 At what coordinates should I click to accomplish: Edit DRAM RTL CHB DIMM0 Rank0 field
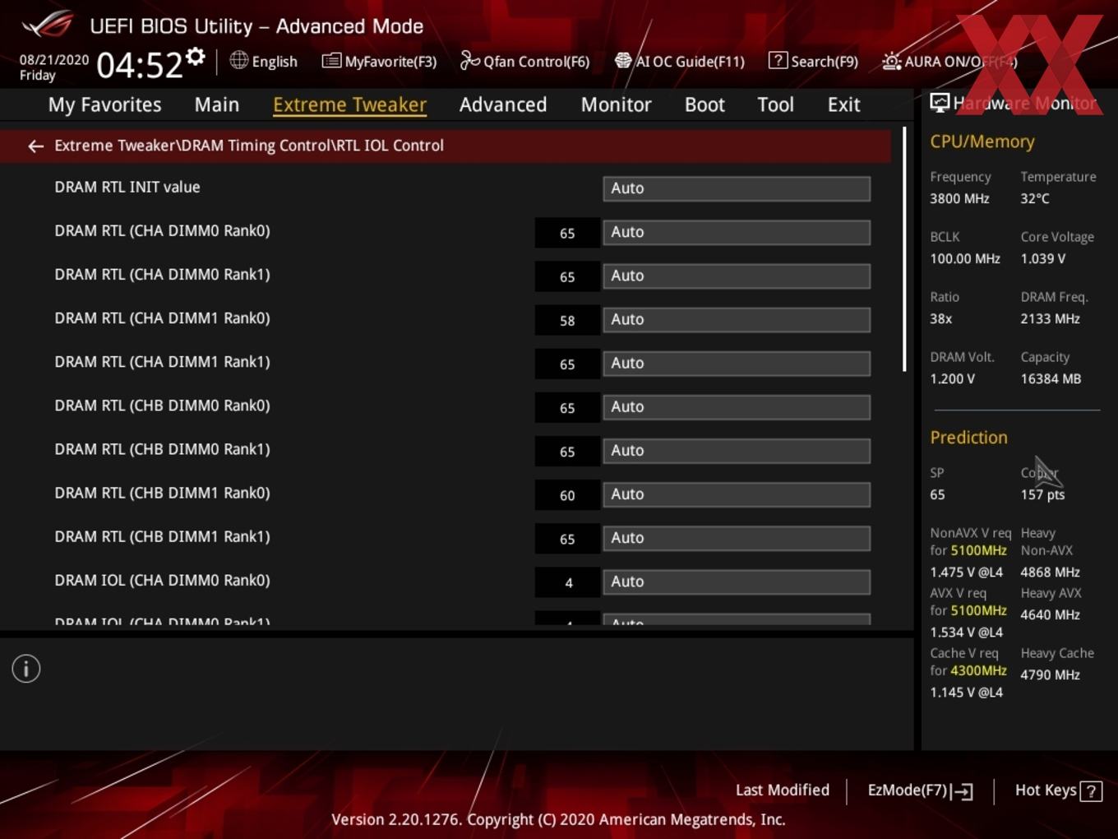737,406
